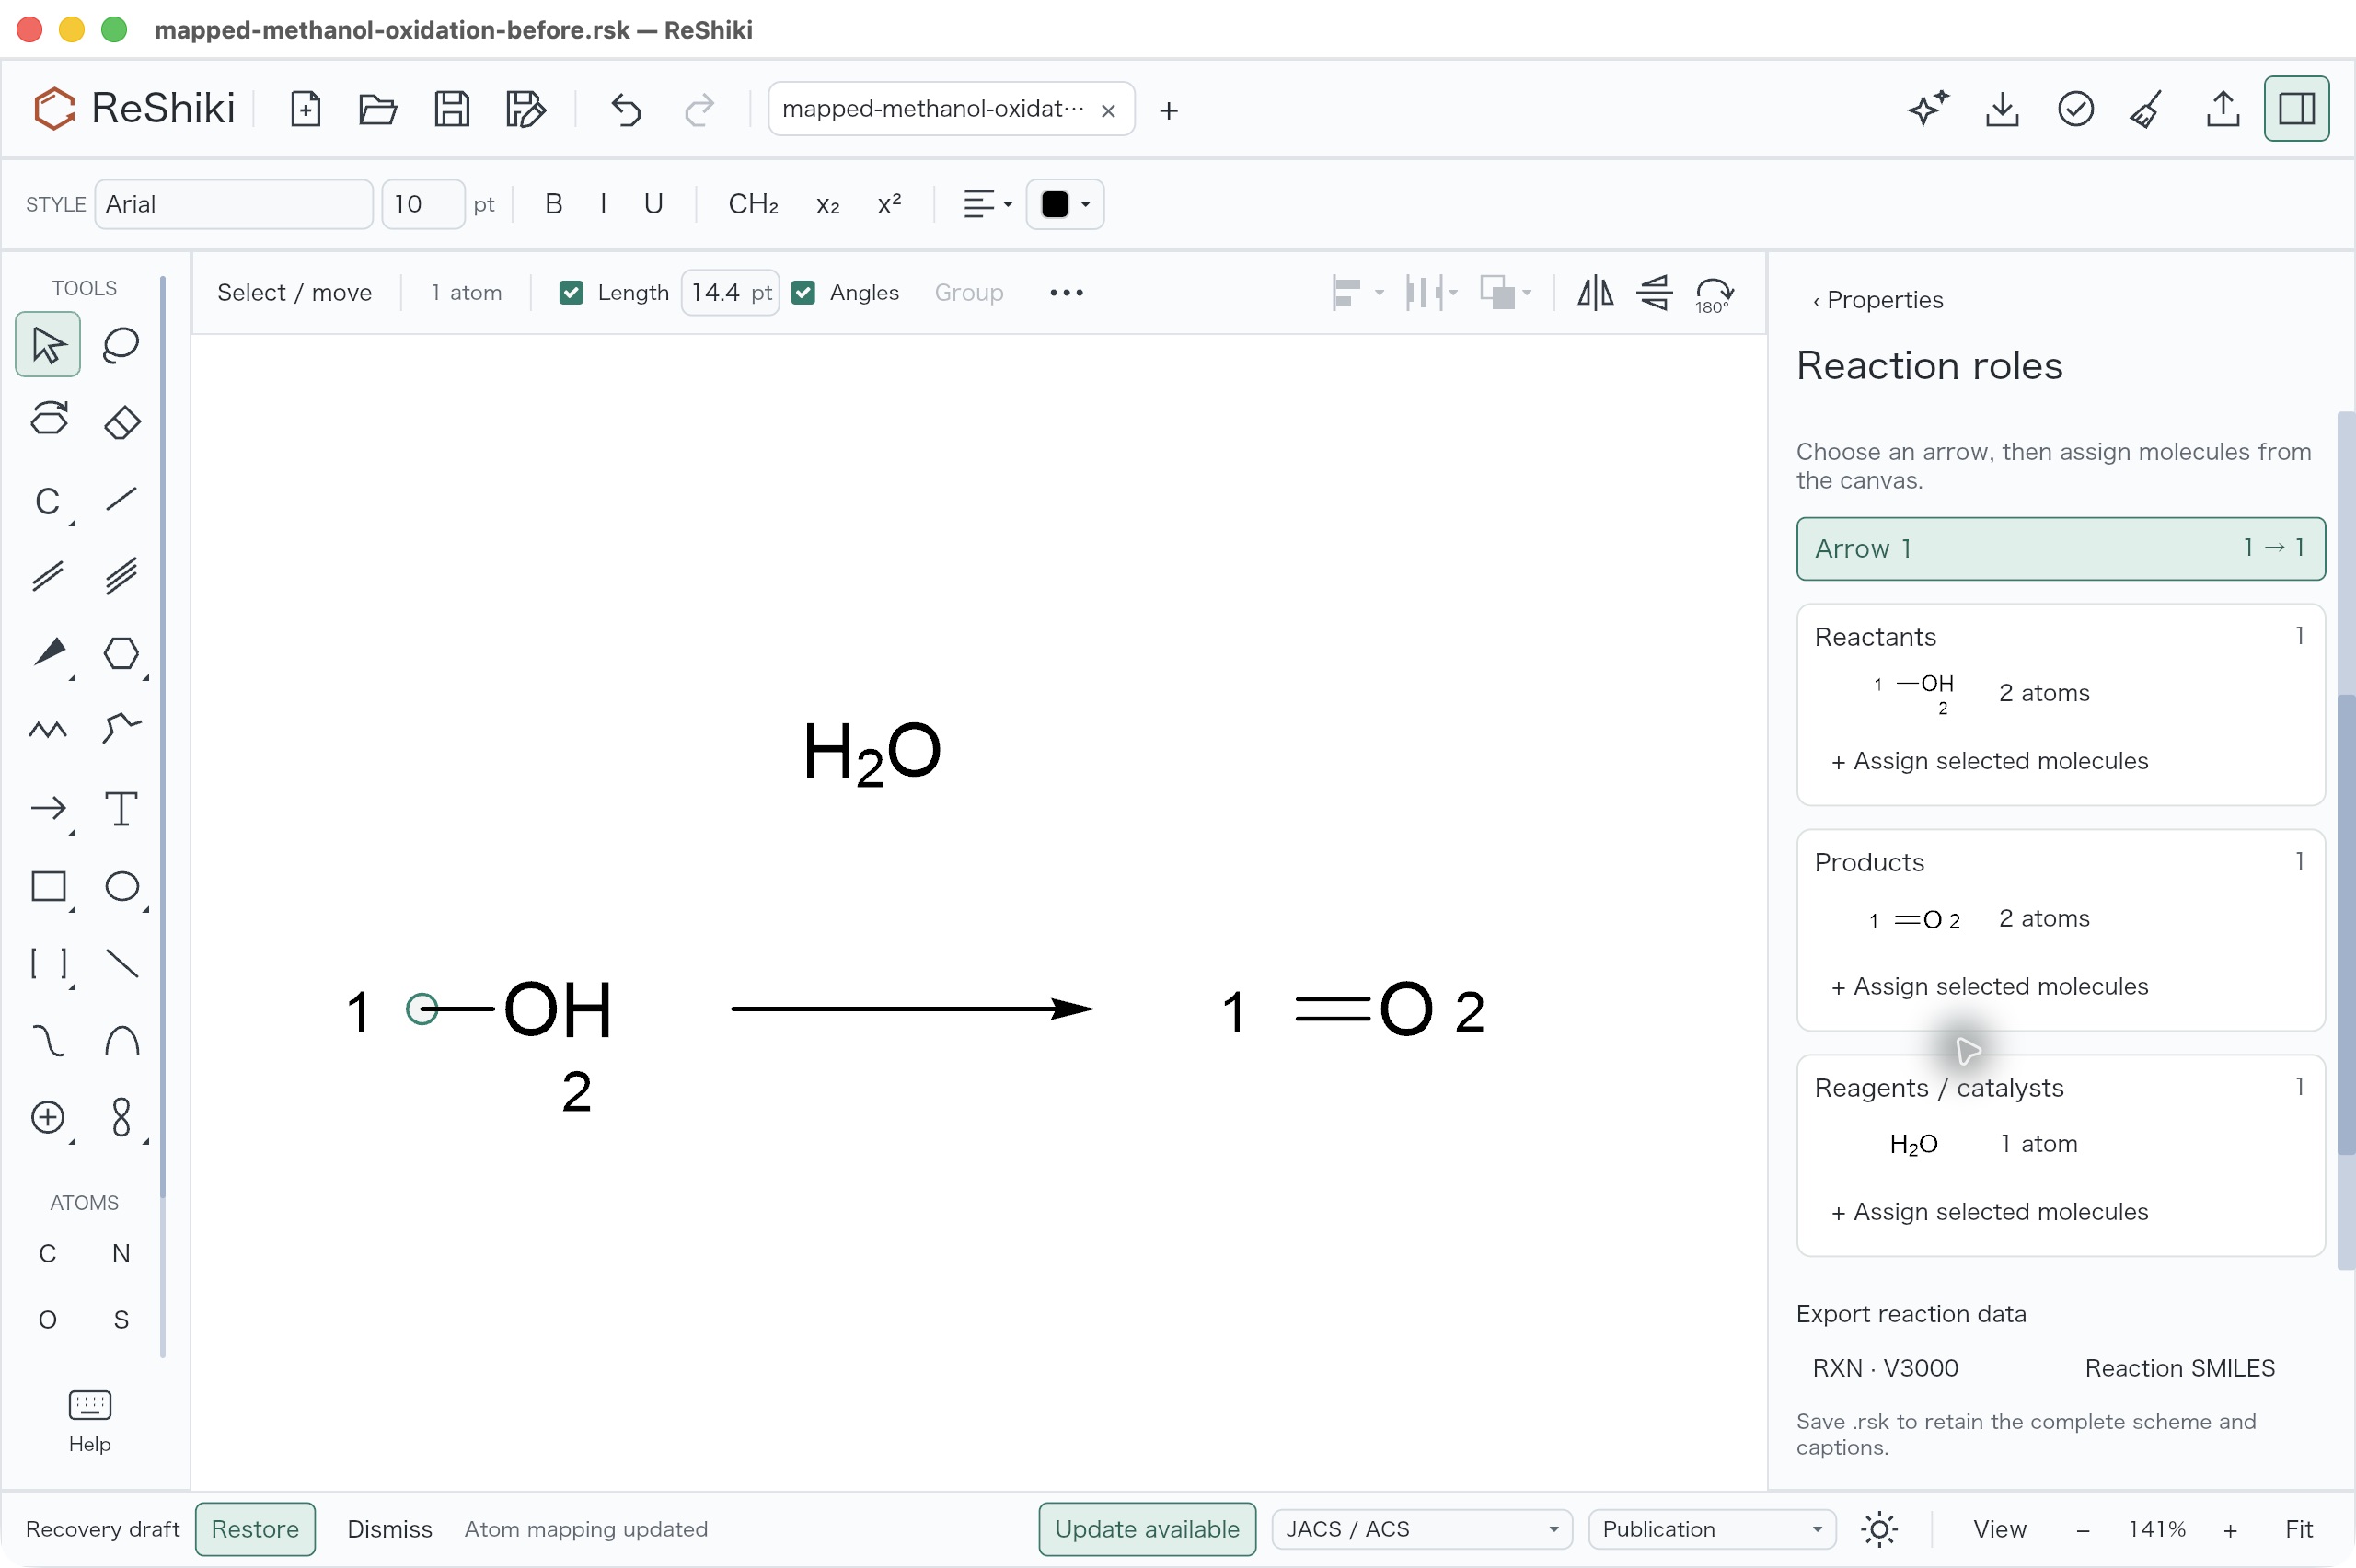This screenshot has height=1568, width=2356.
Task: Open the distribute objects dropdown
Action: click(x=1431, y=292)
